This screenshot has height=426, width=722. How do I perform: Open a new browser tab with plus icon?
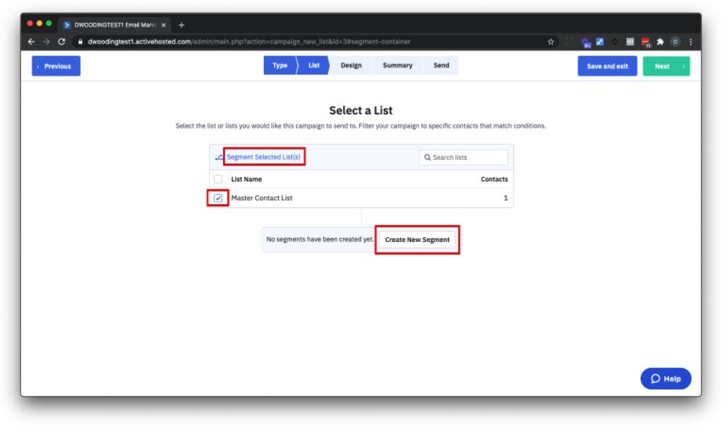(x=182, y=24)
